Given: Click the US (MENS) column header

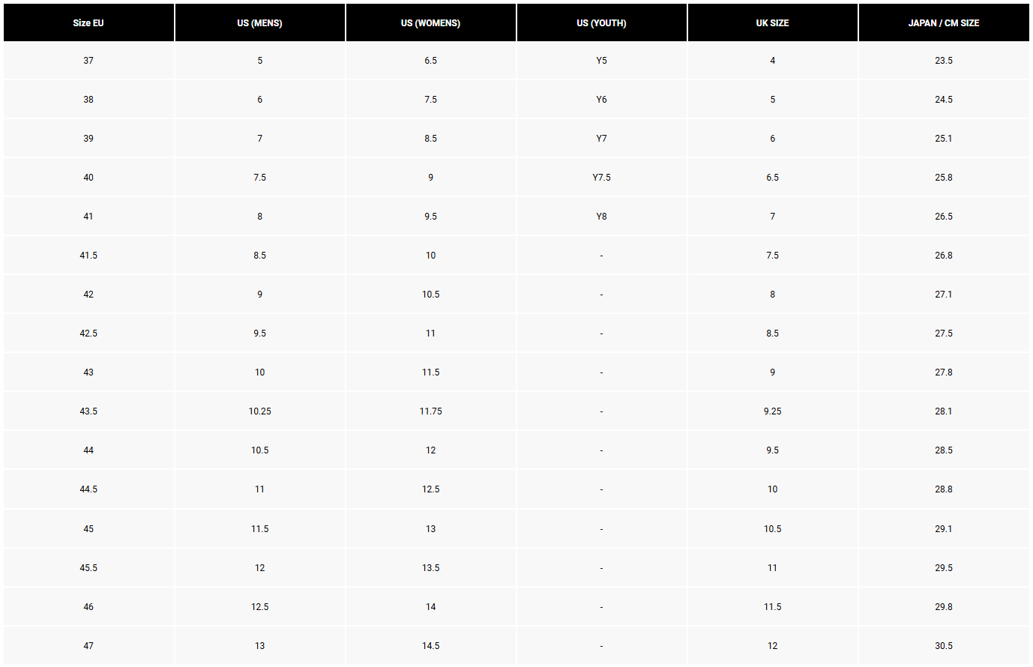Looking at the screenshot, I should (x=259, y=23).
